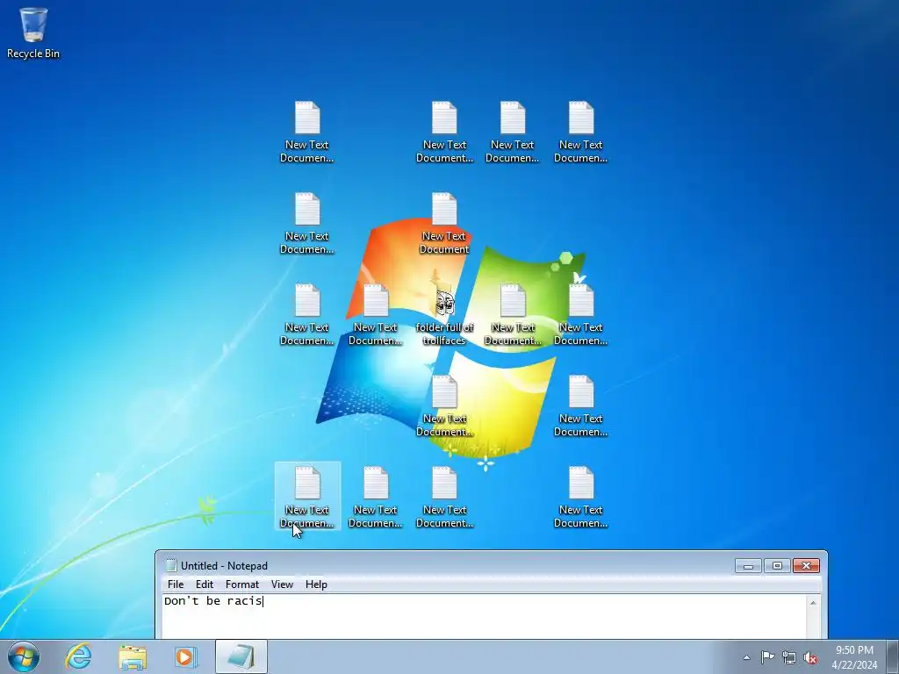The image size is (899, 674).
Task: Open the Action Center flag icon
Action: click(x=767, y=657)
